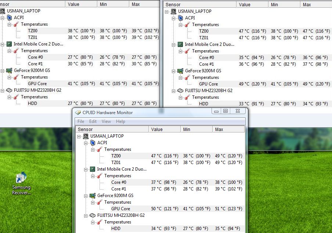Maximize the CPUID Hardware Monitor front window
The height and width of the screenshot is (233, 332).
tap(225, 111)
